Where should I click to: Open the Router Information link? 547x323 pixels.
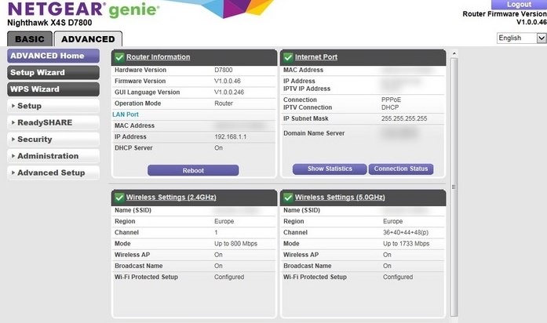[x=158, y=57]
